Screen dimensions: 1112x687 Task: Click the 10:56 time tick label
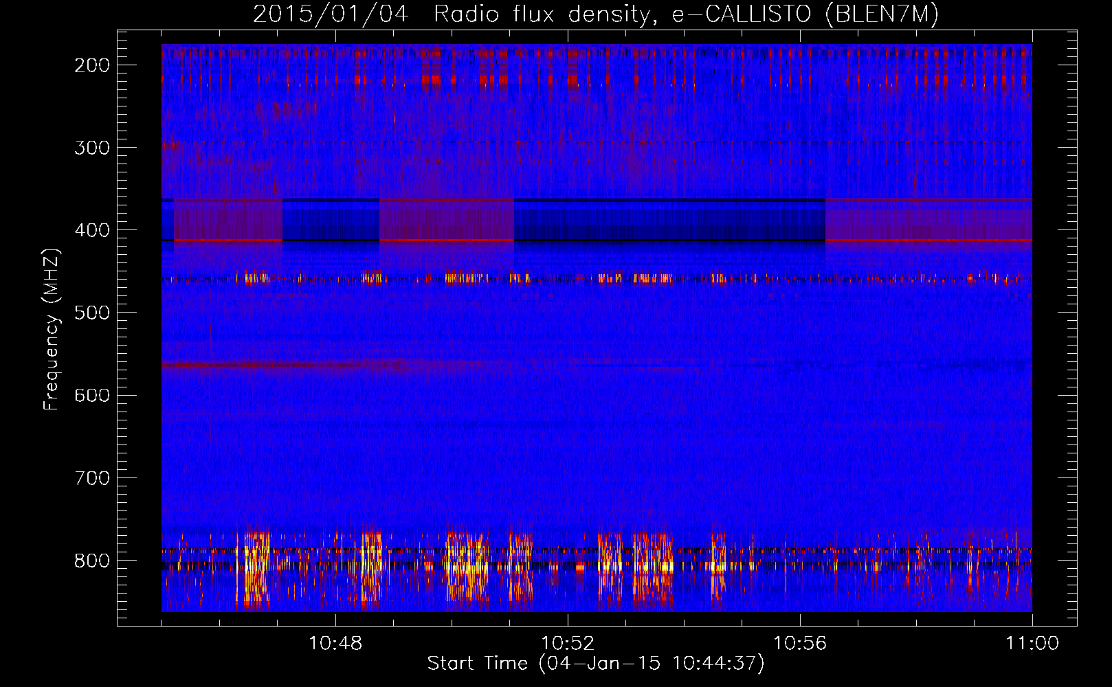(x=800, y=644)
